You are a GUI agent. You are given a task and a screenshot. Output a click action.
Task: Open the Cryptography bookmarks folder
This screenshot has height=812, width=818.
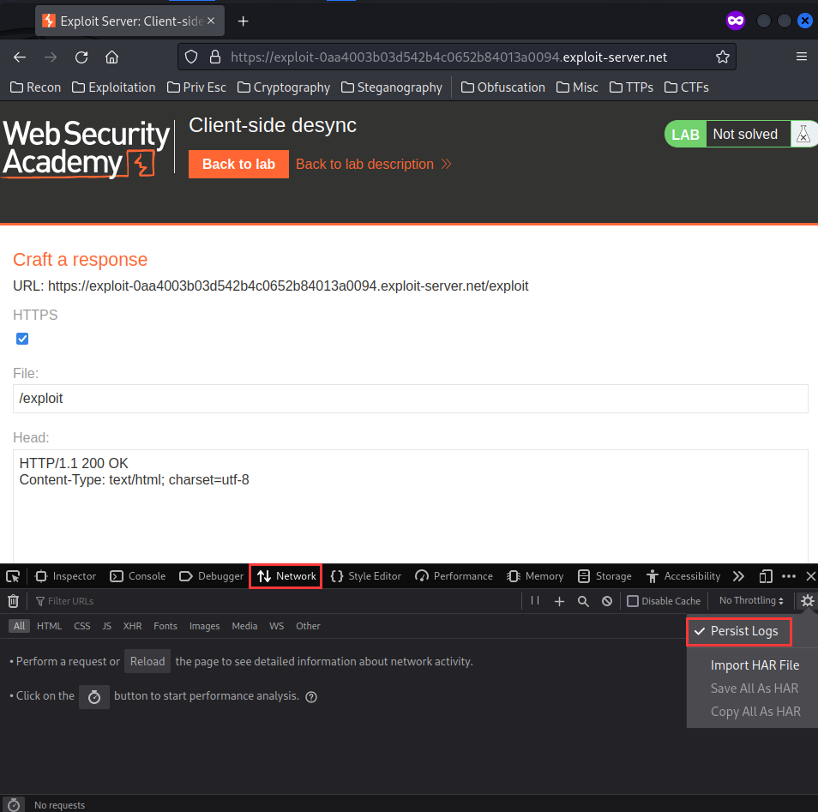point(284,87)
